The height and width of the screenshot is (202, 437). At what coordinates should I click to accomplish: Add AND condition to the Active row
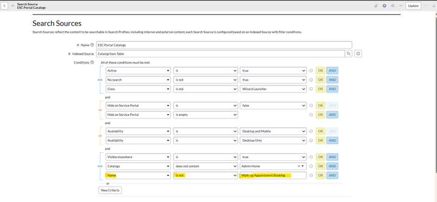pyautogui.click(x=332, y=70)
